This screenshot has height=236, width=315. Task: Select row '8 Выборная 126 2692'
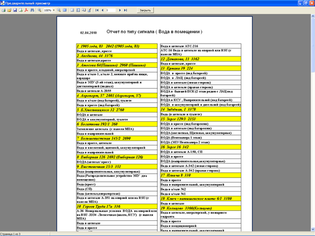click(x=117, y=157)
